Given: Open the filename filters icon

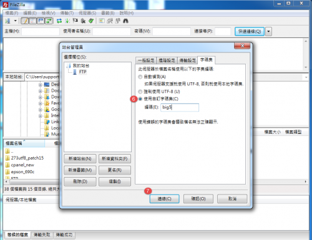Looking at the screenshot, I should 102,21.
